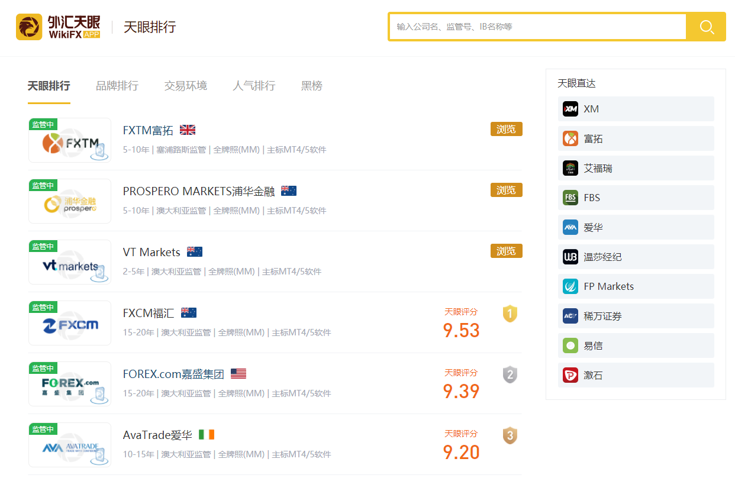Switch to the 黑榜 tab

[312, 86]
